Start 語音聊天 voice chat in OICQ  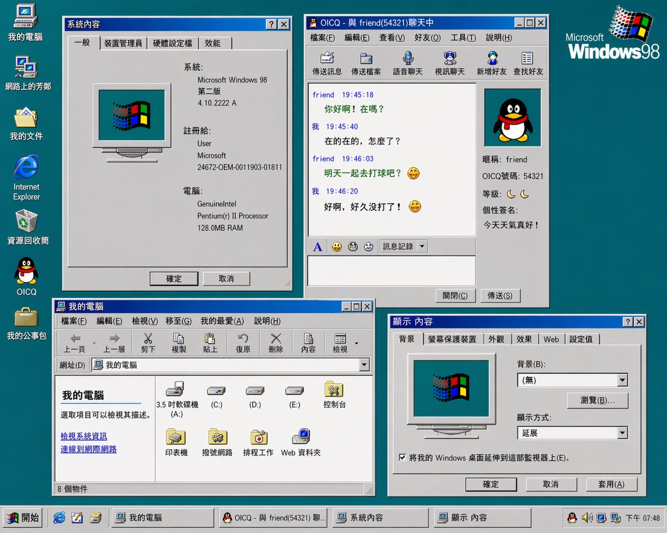(408, 63)
